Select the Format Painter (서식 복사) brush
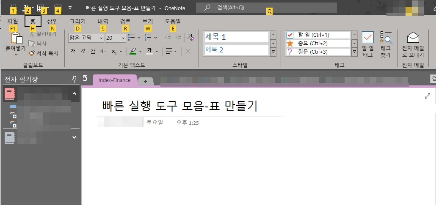 click(x=43, y=53)
